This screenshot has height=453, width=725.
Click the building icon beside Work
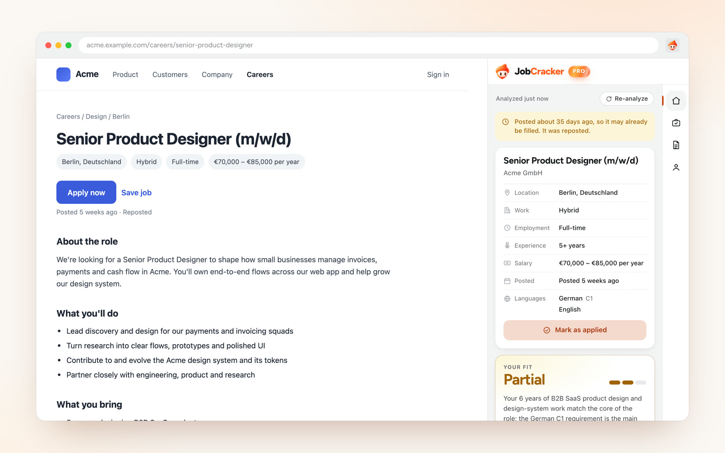(x=507, y=210)
